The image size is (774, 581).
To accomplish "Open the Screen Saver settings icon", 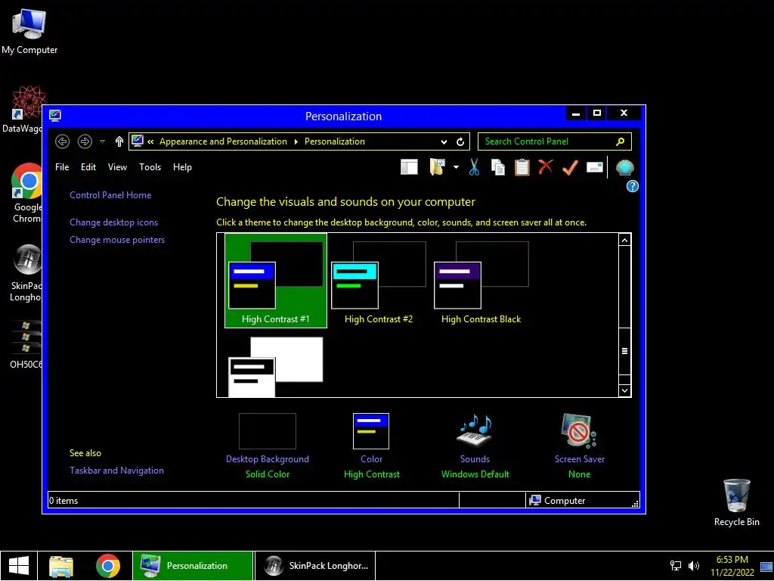I will pos(578,431).
